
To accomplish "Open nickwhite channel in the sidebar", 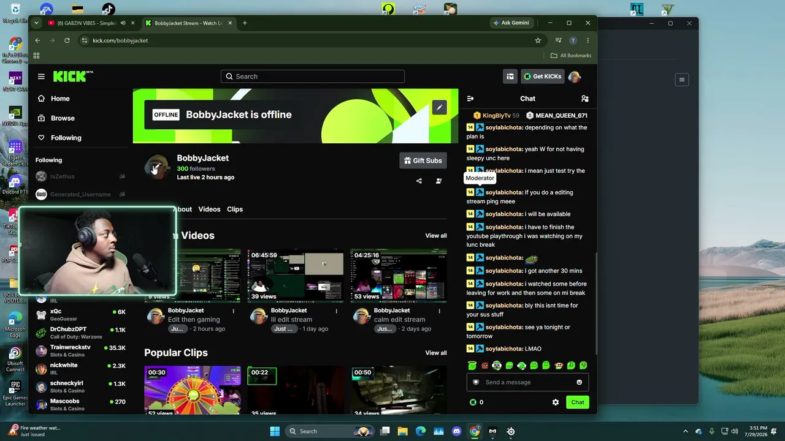I will (80, 369).
